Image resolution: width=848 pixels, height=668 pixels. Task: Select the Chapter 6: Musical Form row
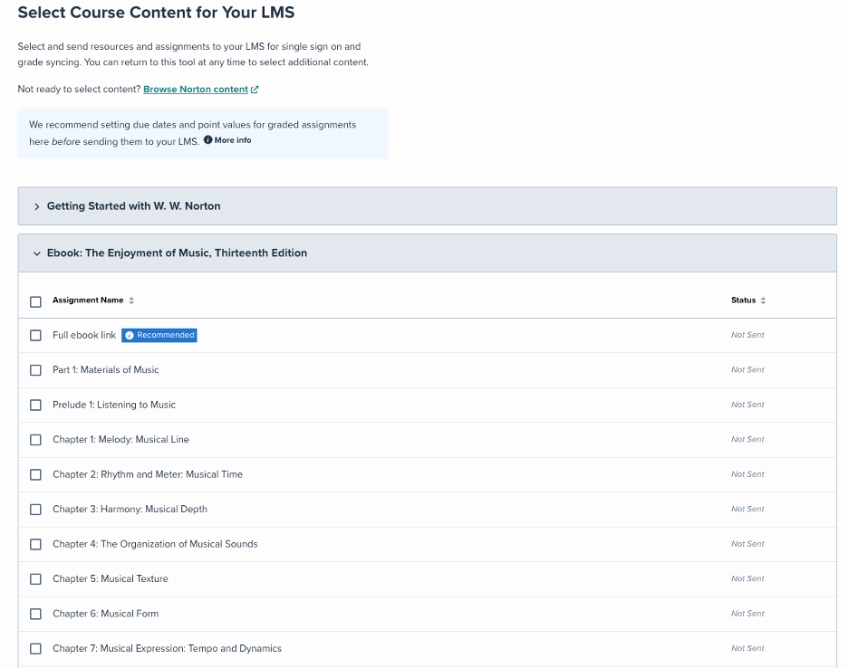tap(35, 614)
